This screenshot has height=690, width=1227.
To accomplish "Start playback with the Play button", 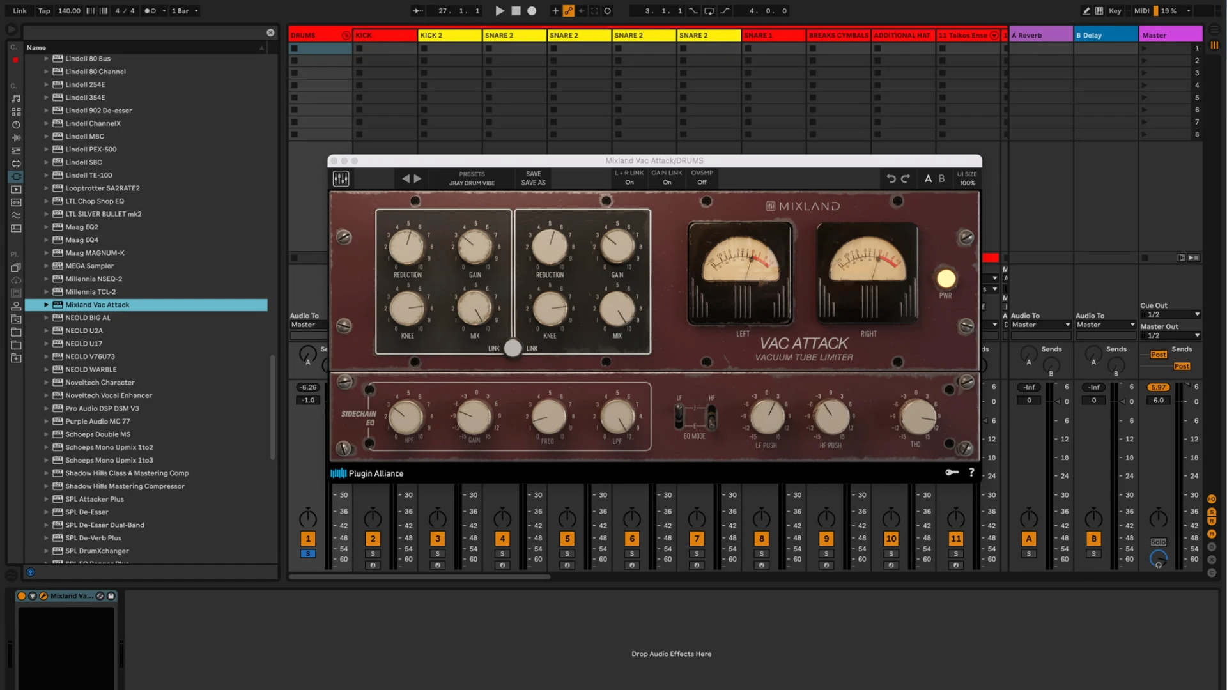I will pos(500,11).
